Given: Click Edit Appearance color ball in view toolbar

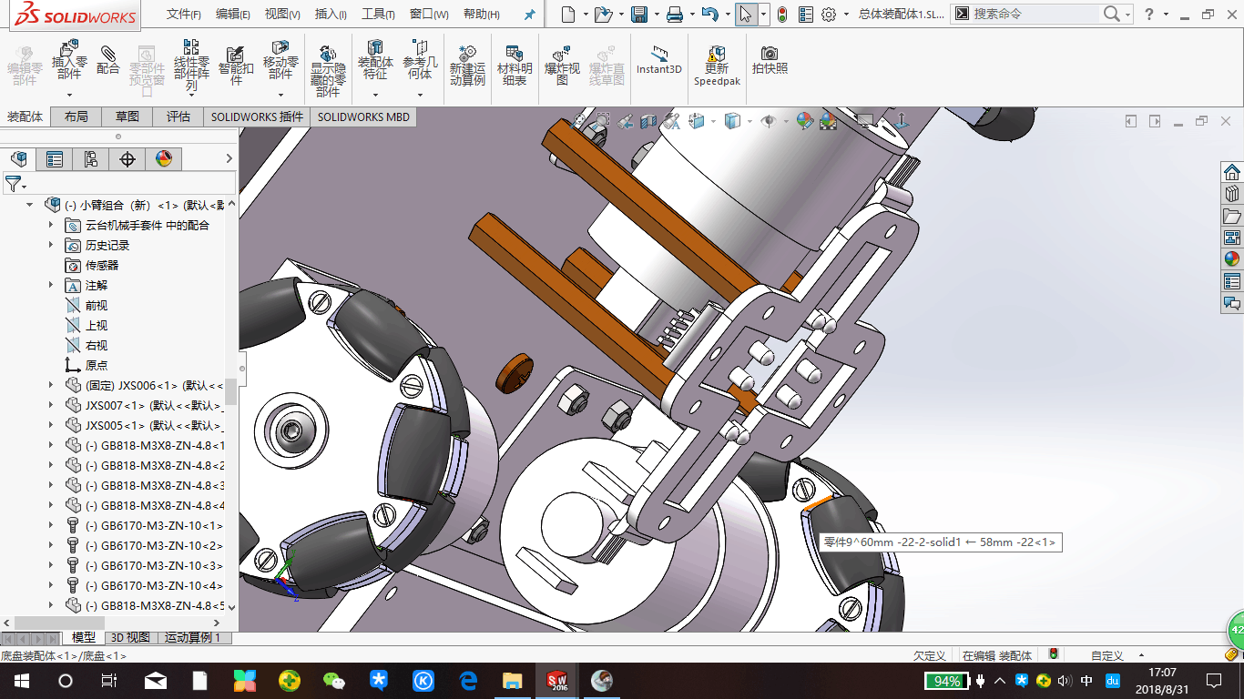Looking at the screenshot, I should pyautogui.click(x=804, y=120).
